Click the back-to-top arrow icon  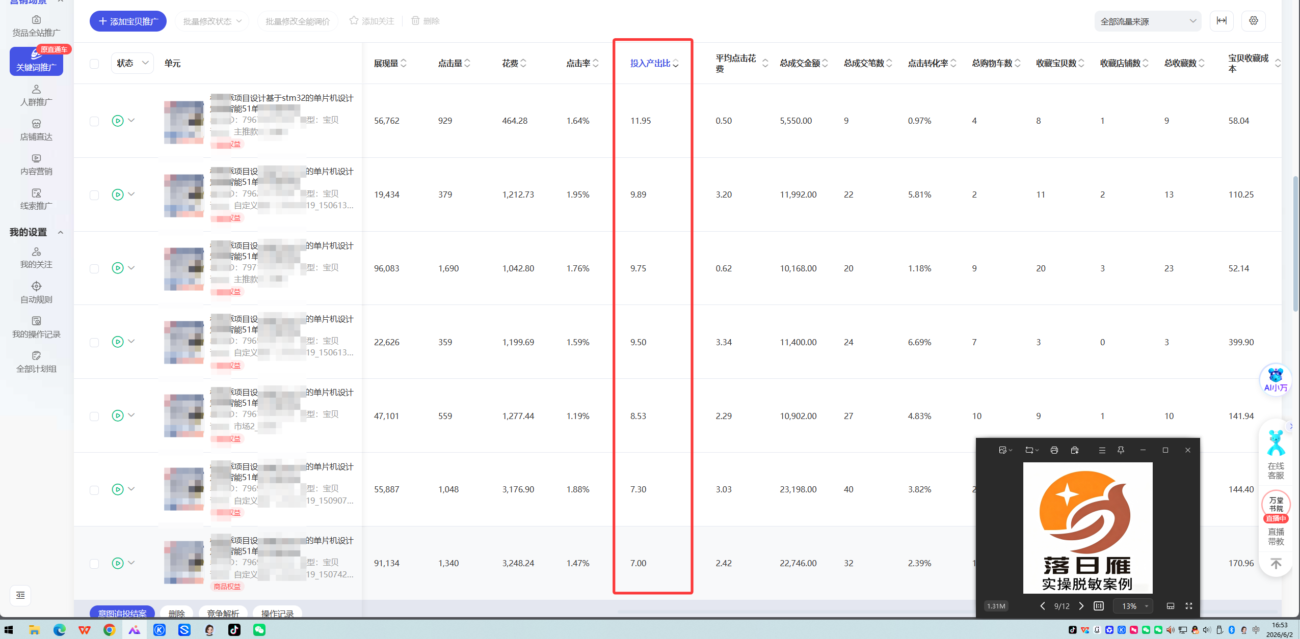pos(1276,564)
